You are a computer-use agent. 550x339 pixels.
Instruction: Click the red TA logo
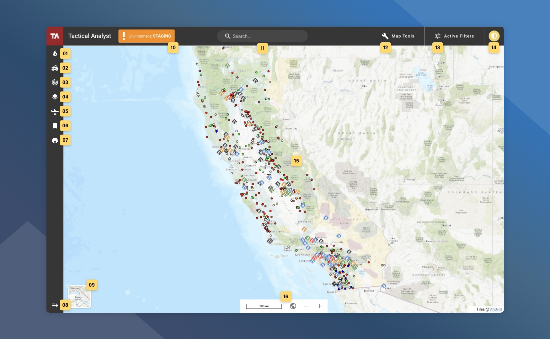[x=55, y=36]
